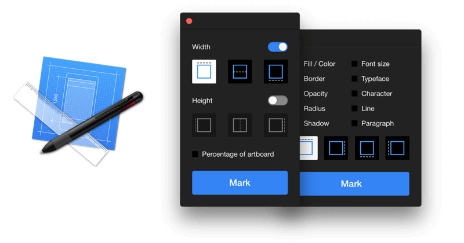Select the bottom label position icon in the properties window
This screenshot has height=243, width=464.
click(367, 148)
